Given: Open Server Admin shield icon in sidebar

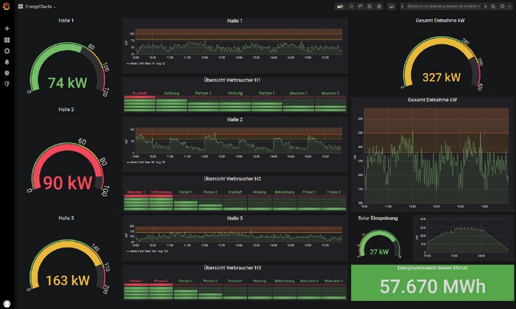Looking at the screenshot, I should point(7,84).
